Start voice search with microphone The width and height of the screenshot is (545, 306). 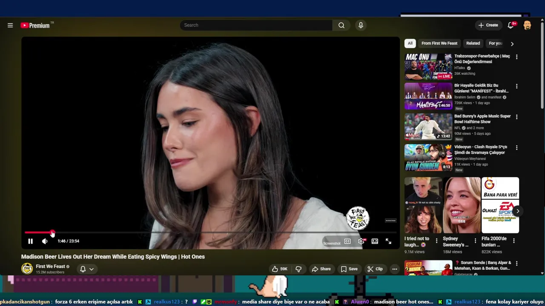361,25
